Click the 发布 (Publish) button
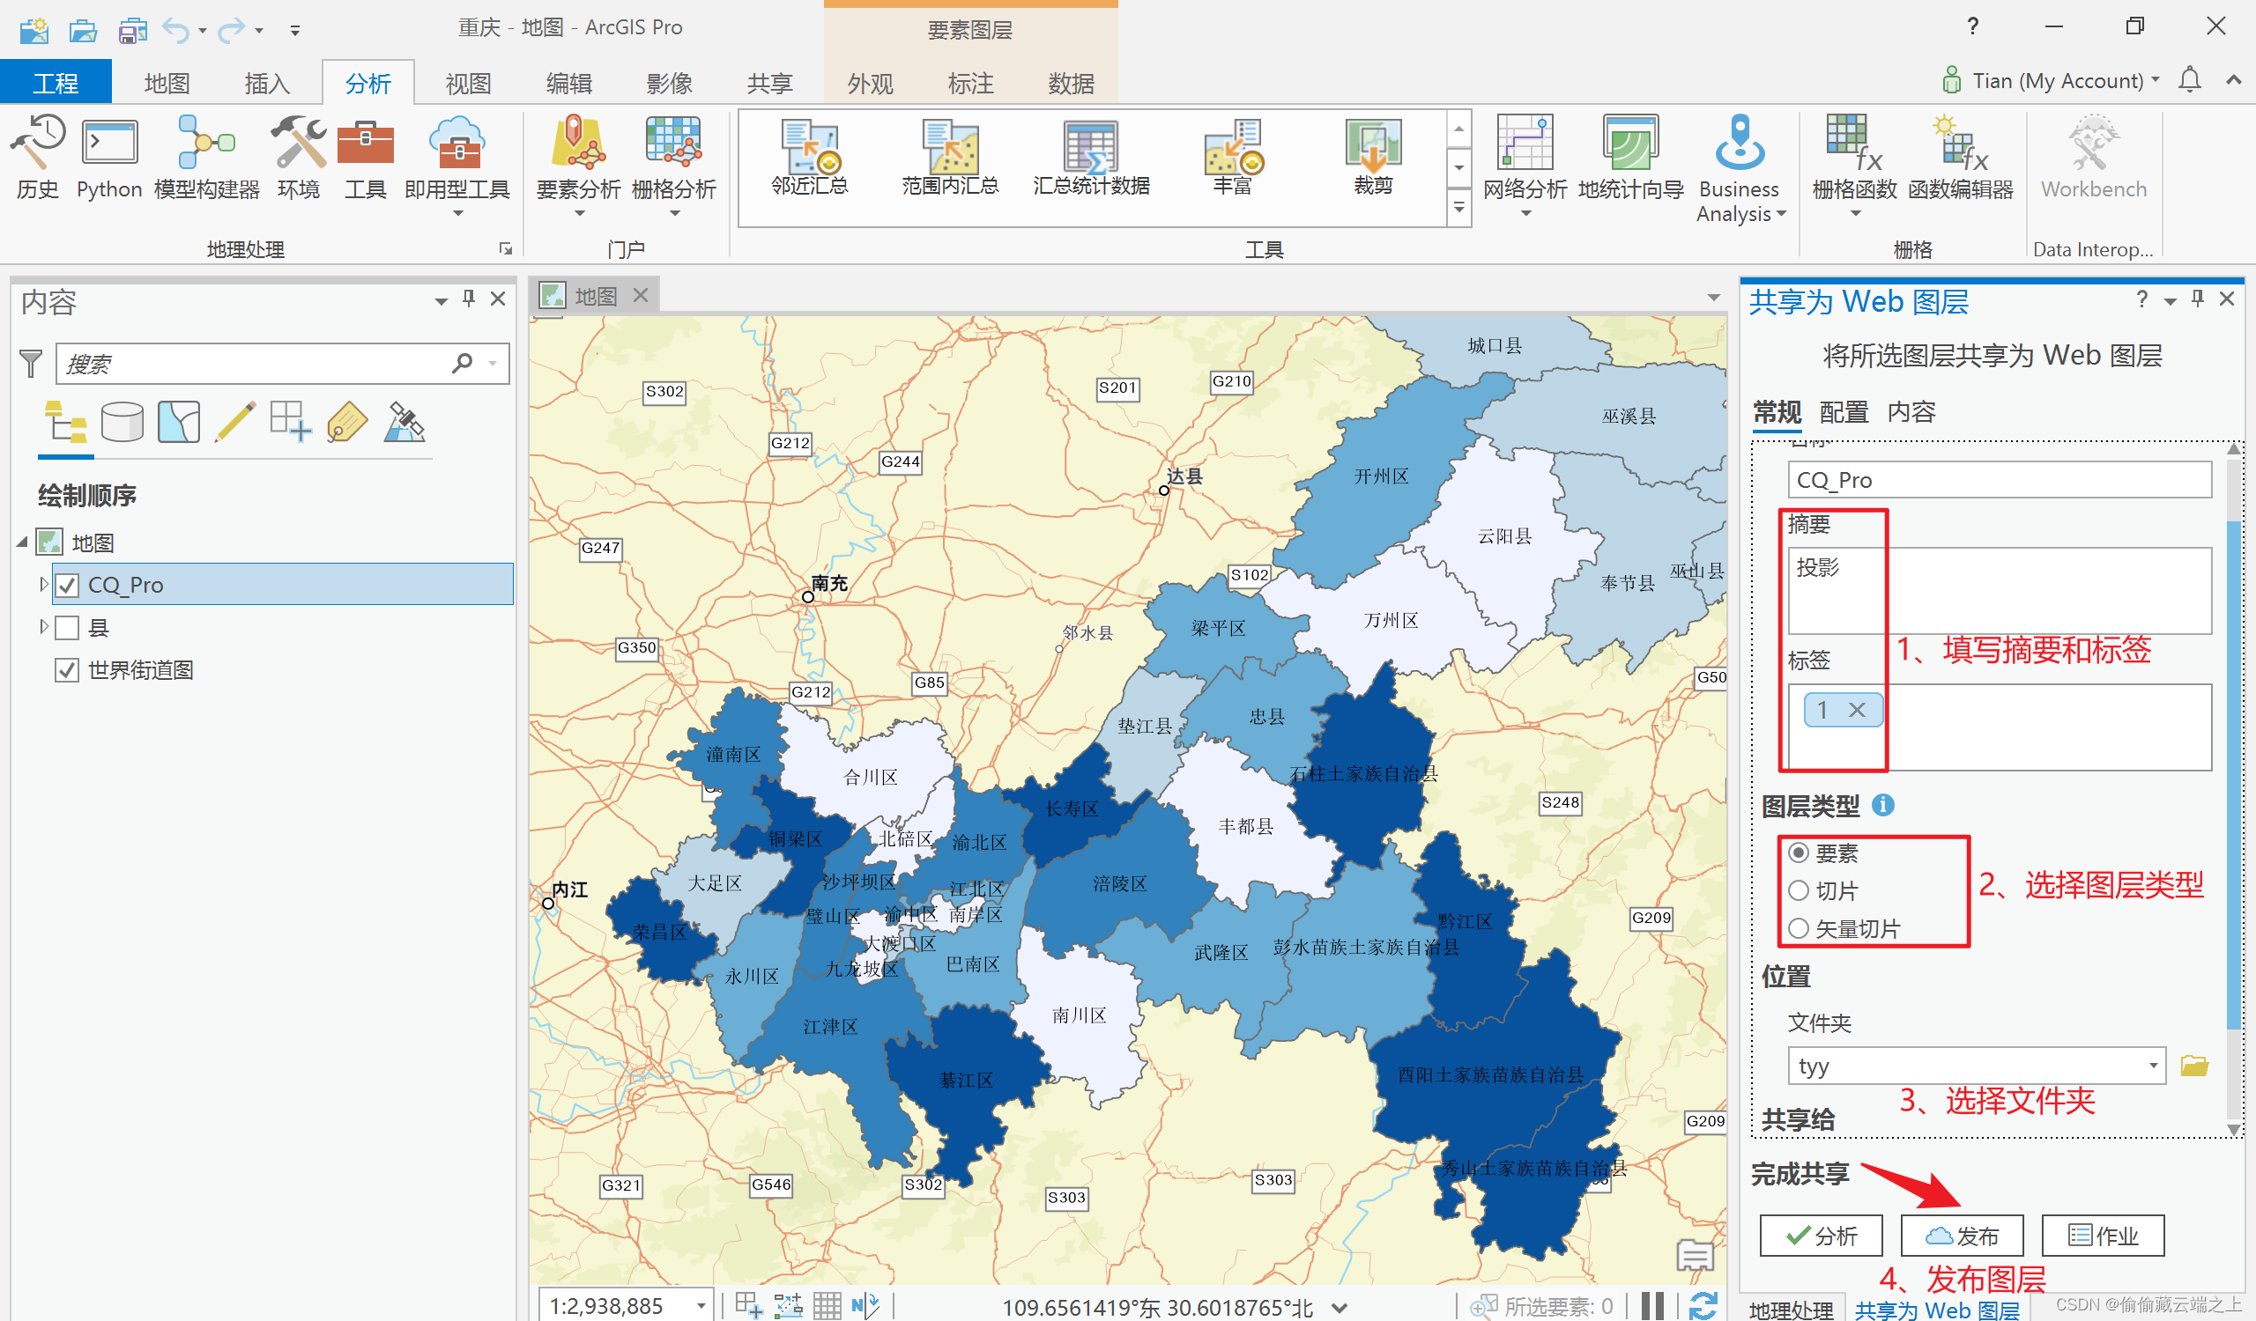This screenshot has width=2256, height=1321. tap(1962, 1236)
